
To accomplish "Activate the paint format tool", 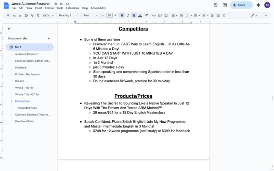I will [x=38, y=15].
